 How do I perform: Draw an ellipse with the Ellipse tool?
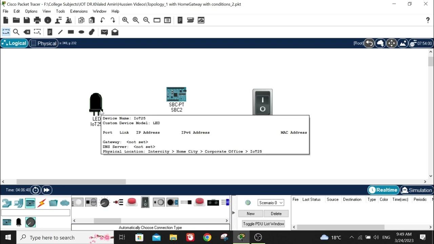pos(81,32)
